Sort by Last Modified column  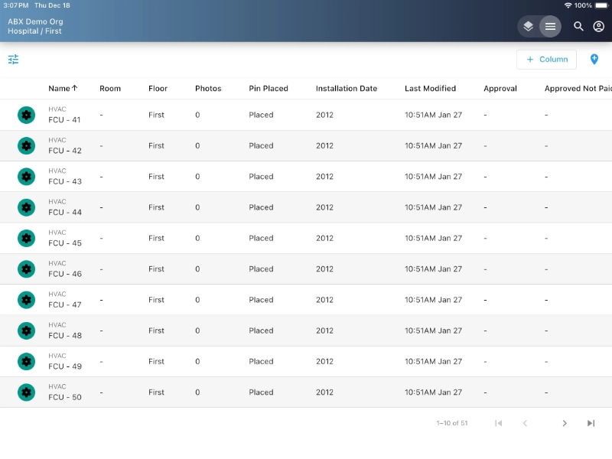pos(430,89)
